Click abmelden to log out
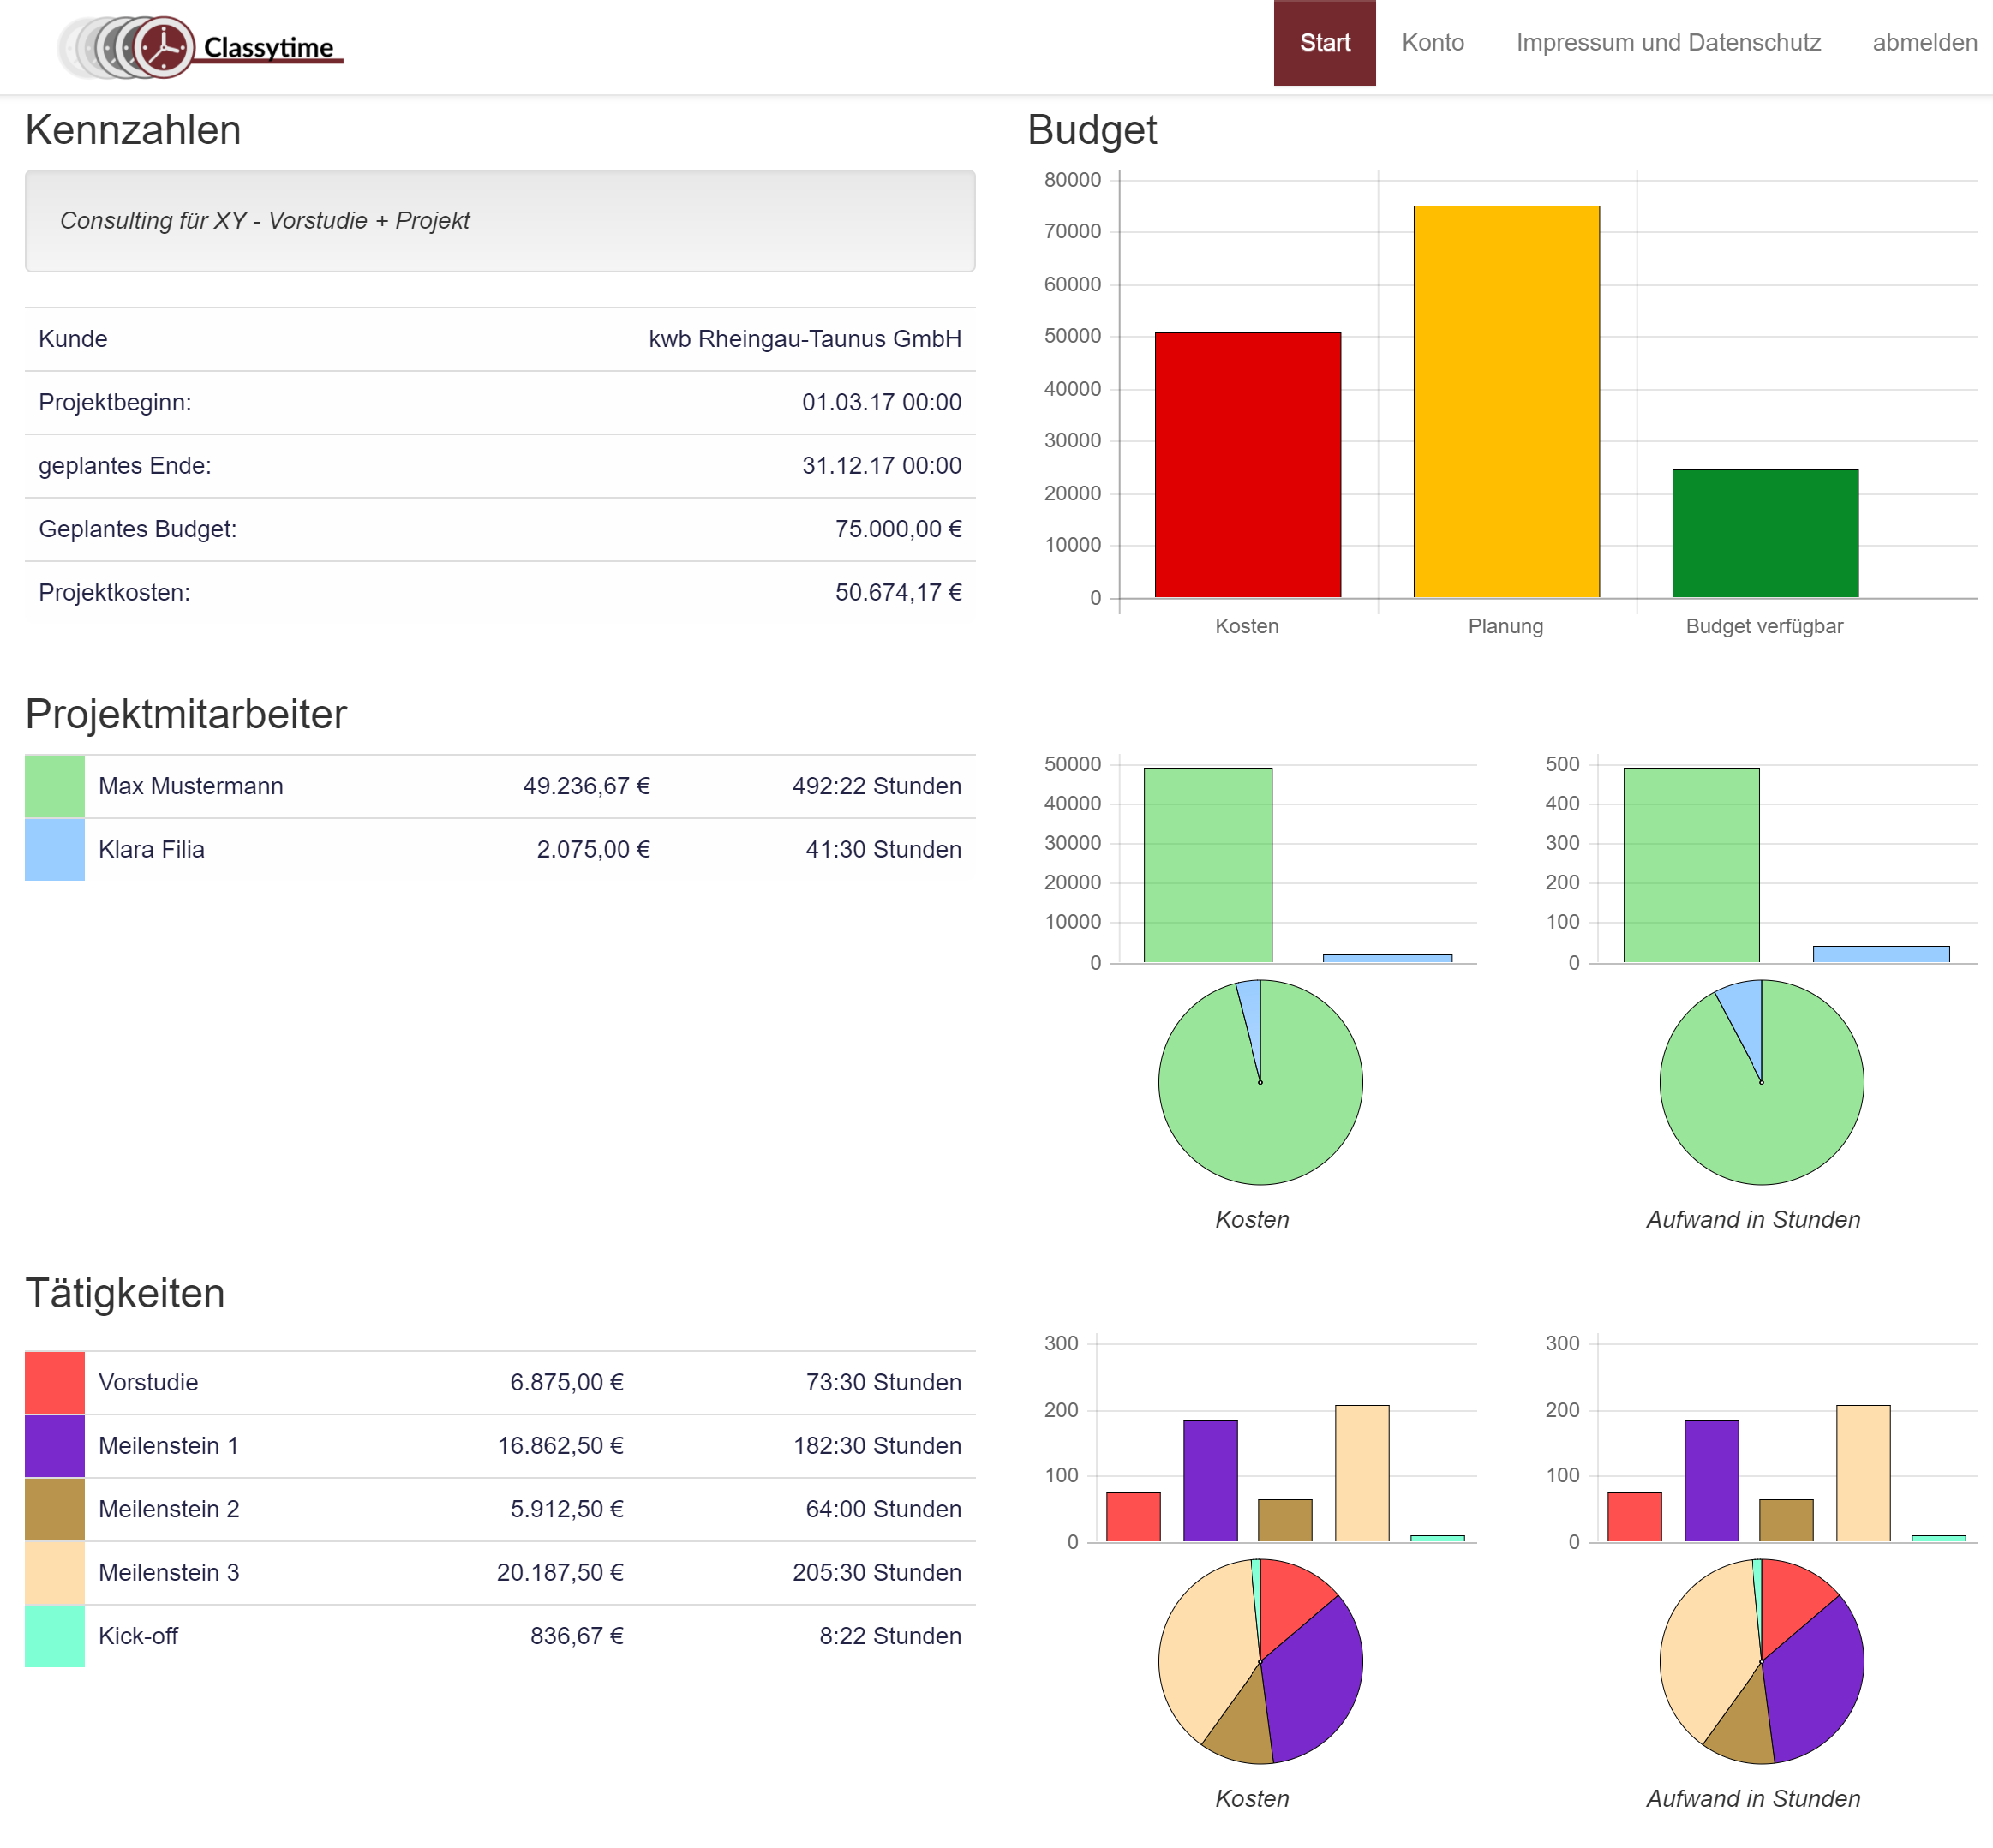 1924,43
